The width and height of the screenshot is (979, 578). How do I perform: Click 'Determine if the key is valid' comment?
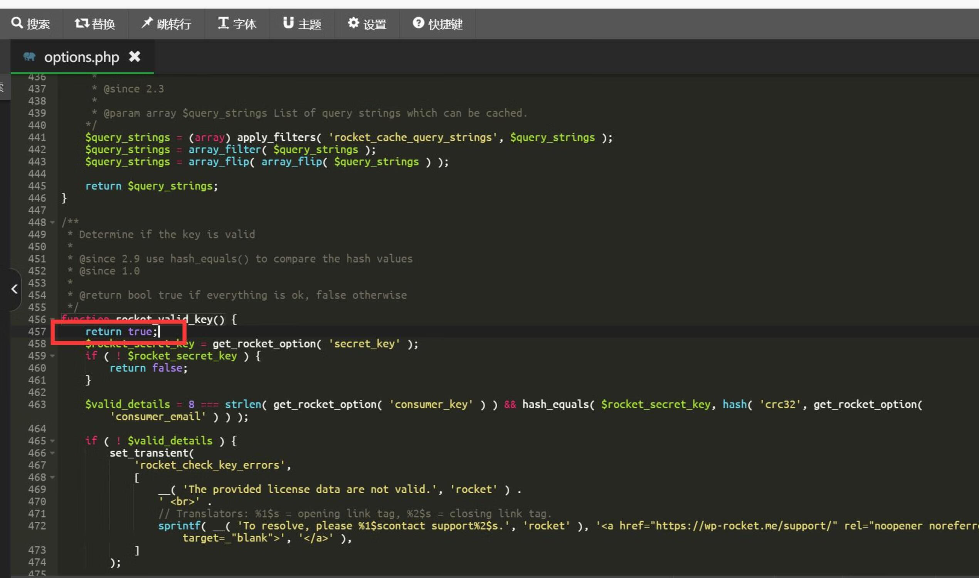[x=167, y=234]
